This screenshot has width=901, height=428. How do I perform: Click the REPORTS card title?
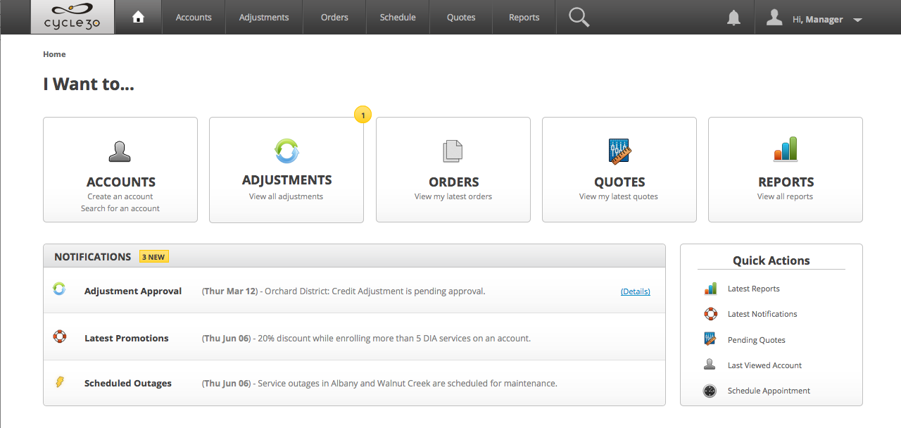(x=786, y=182)
